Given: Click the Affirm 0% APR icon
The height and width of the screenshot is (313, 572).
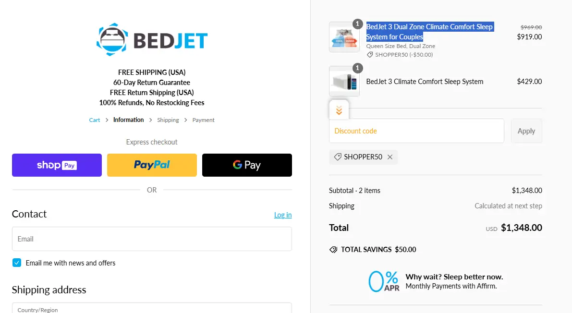Looking at the screenshot, I should pyautogui.click(x=383, y=281).
